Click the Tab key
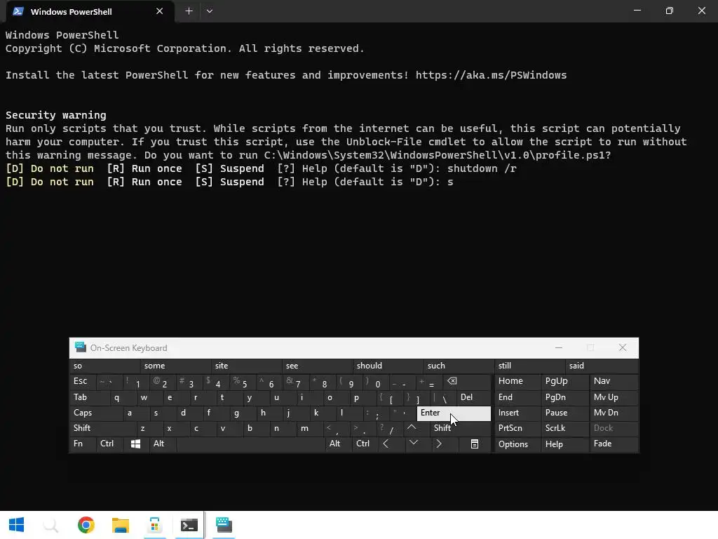This screenshot has height=539, width=718. tap(89, 397)
